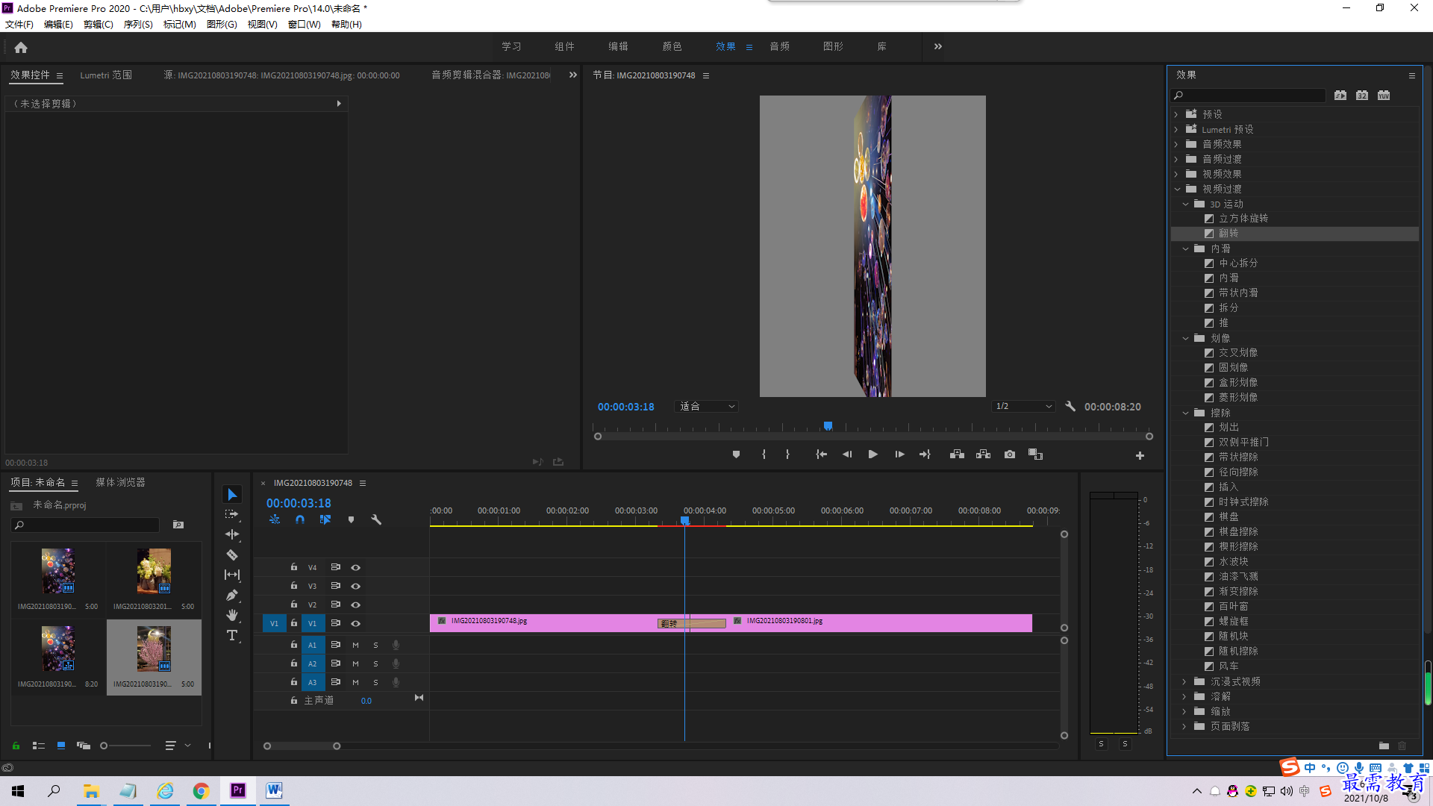Viewport: 1433px width, 806px height.
Task: Open Chrome from the Windows taskbar
Action: (x=201, y=790)
